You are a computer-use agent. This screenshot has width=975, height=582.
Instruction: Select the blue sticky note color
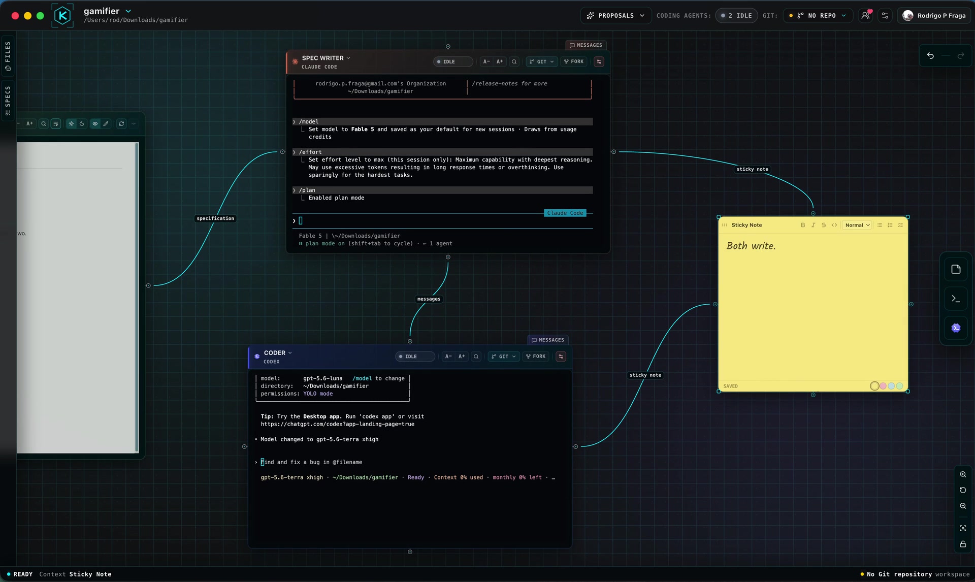[891, 386]
